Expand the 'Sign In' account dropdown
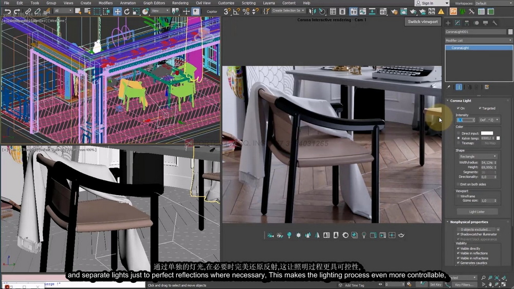The width and height of the screenshot is (514, 289). point(447,3)
